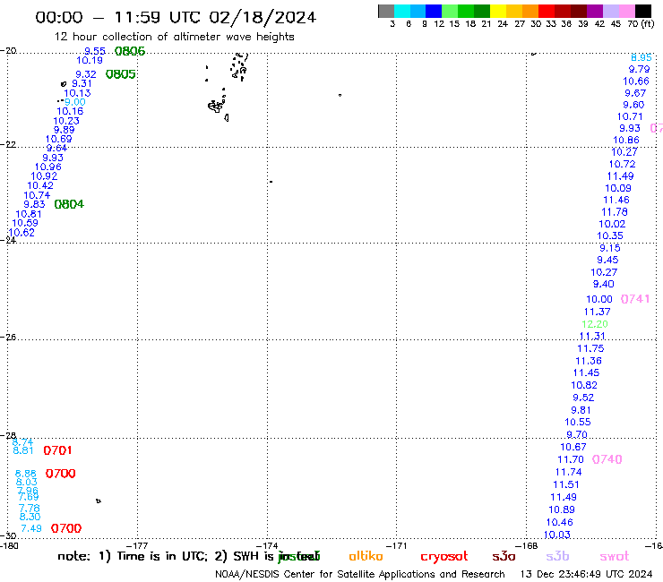Click the wave height value 10.19

(x=90, y=61)
